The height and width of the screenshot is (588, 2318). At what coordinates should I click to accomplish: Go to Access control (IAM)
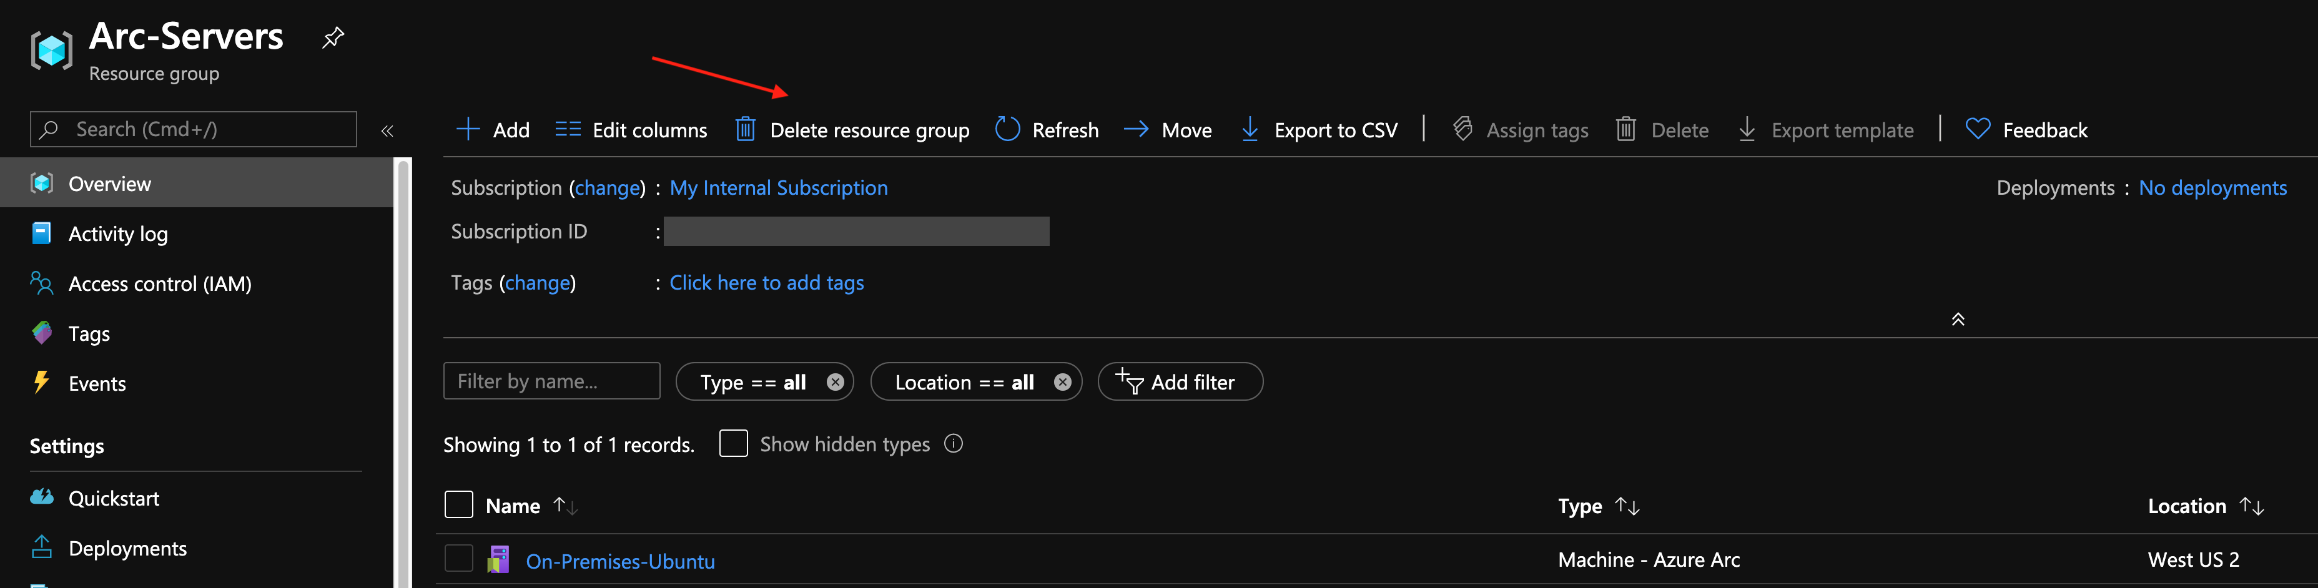(x=197, y=283)
